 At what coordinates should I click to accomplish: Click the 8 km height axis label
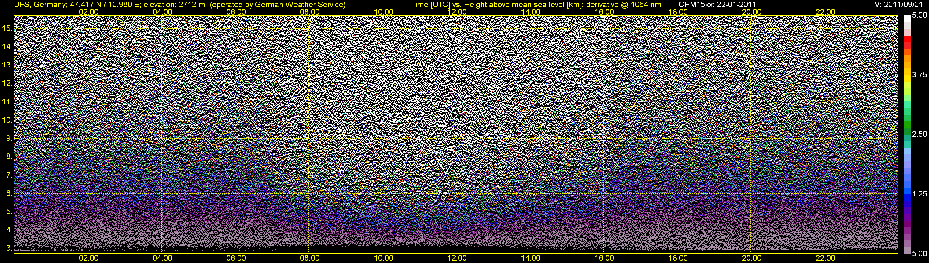pyautogui.click(x=9, y=157)
